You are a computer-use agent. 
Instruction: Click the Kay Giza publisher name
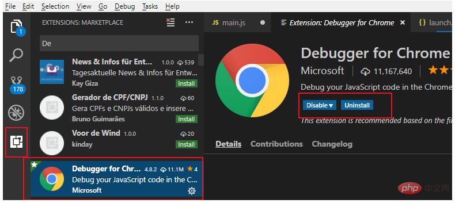click(x=85, y=84)
